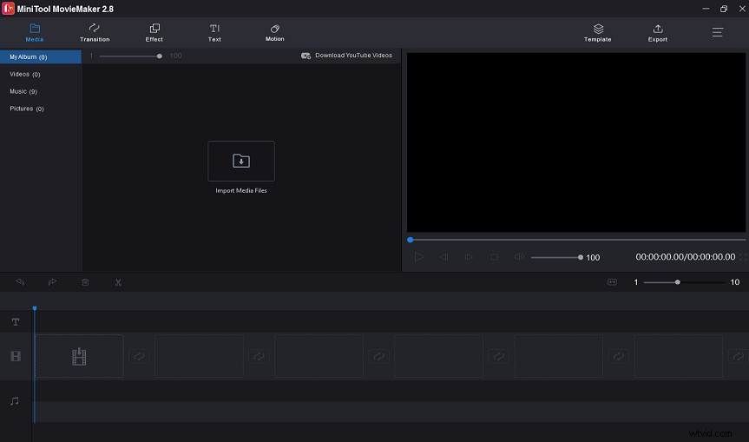Click the Delete trash icon
This screenshot has height=442, width=749.
pos(86,282)
